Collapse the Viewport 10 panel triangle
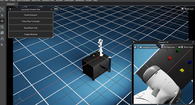Screen dimensions: 195x105 coord(134,42)
